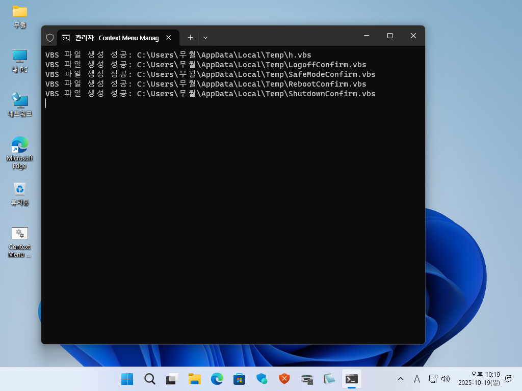The image size is (522, 391).
Task: Open network status tray icon
Action: (x=433, y=379)
